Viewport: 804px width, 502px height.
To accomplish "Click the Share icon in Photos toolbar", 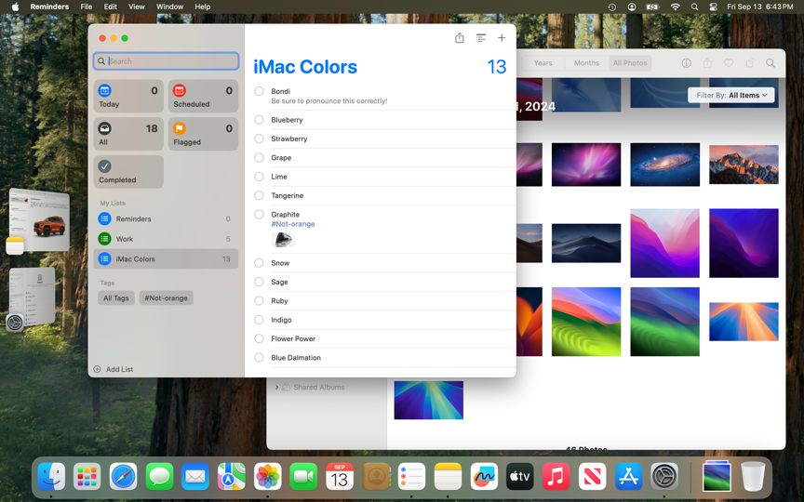I will tap(707, 63).
